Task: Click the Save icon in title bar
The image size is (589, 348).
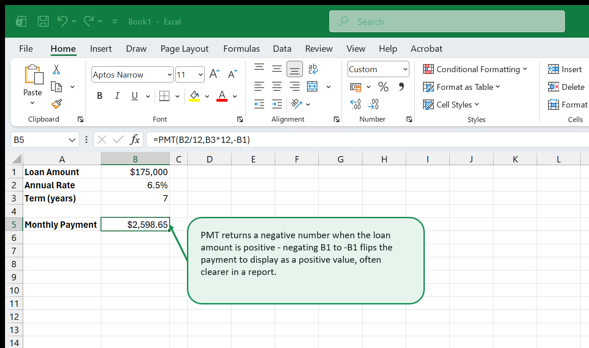Action: click(x=43, y=21)
